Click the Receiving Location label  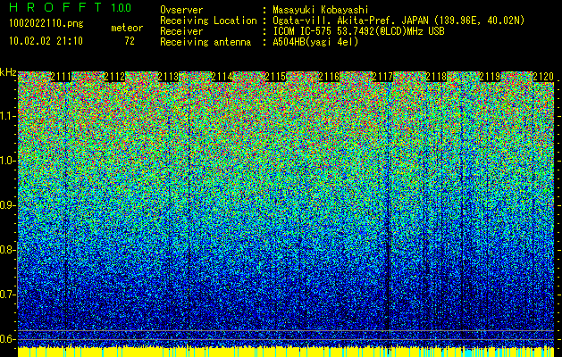pos(208,21)
